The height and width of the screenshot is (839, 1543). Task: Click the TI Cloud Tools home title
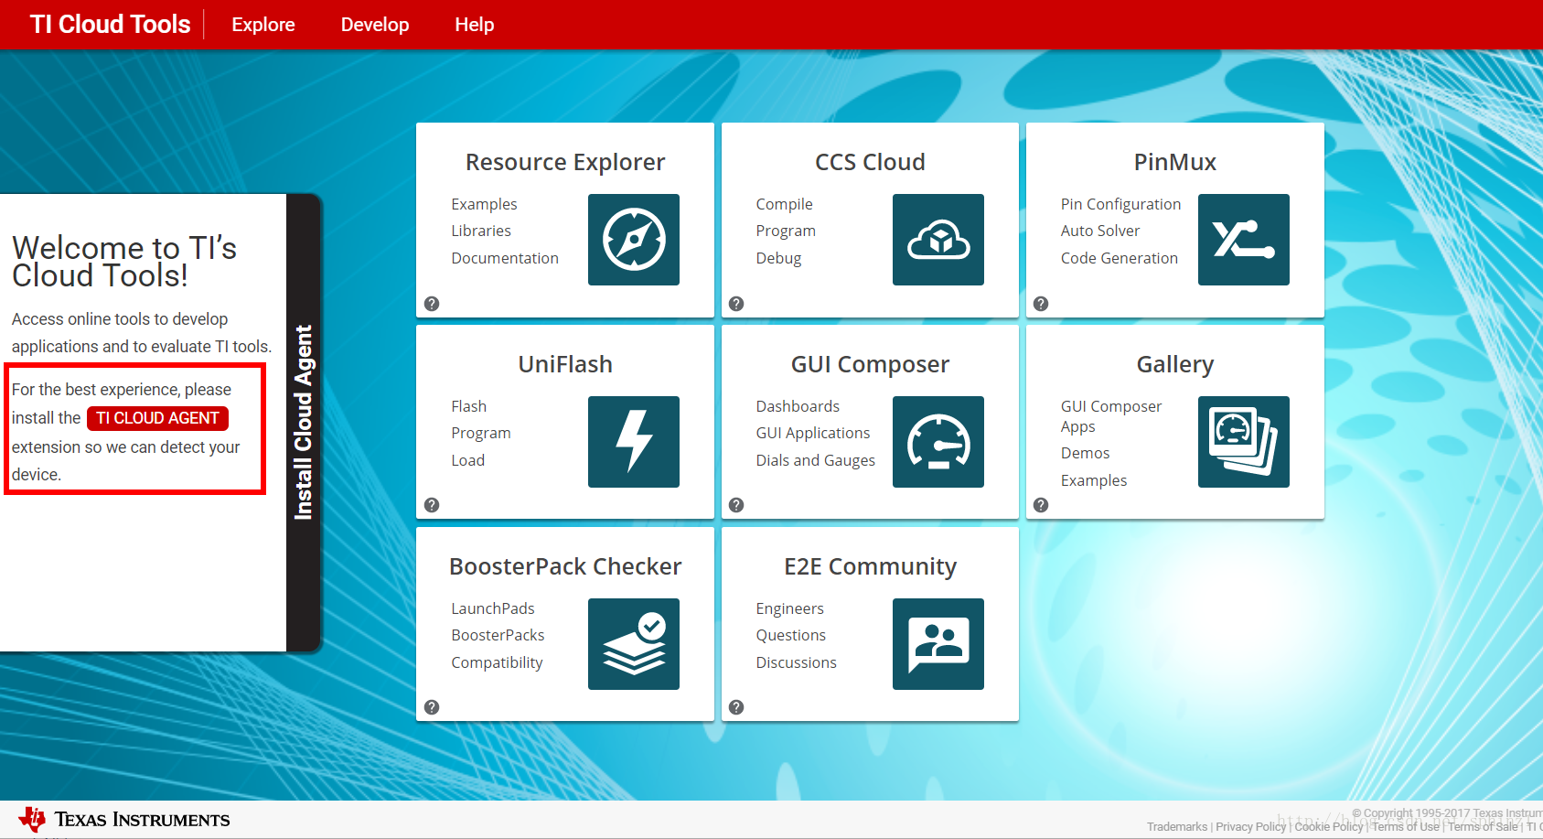tap(111, 25)
